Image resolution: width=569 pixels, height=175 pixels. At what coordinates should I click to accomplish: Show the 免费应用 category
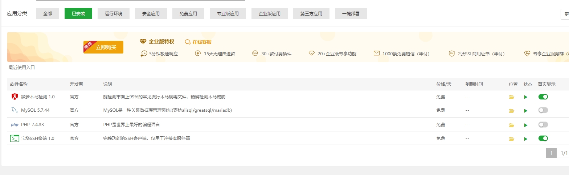[188, 13]
